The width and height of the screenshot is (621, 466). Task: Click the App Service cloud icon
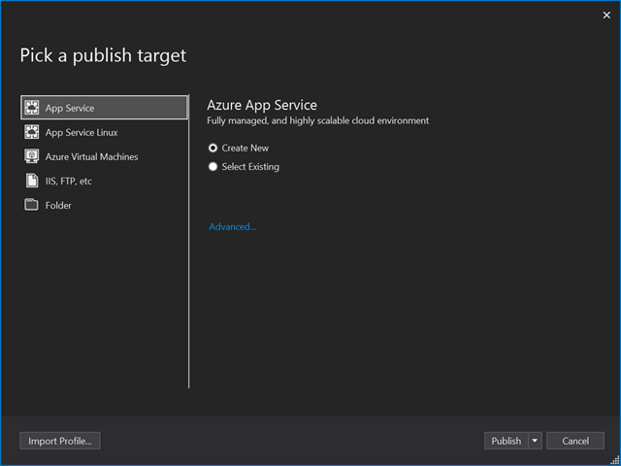pos(32,108)
